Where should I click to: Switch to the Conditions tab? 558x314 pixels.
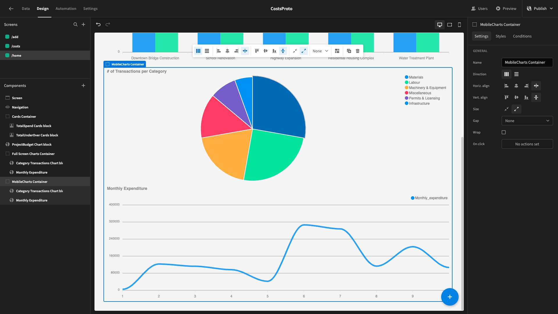pos(522,36)
